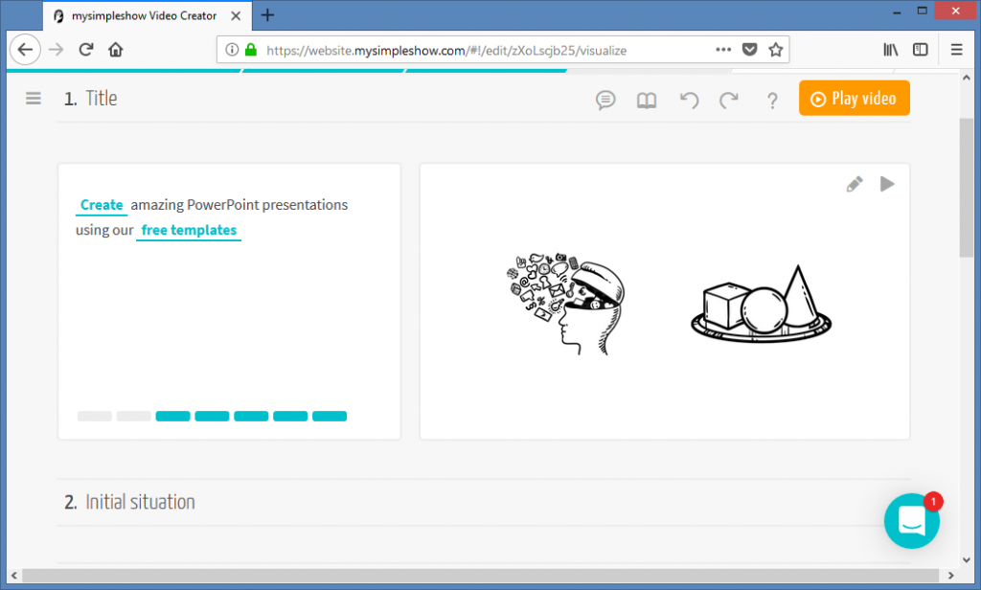This screenshot has width=981, height=590.
Task: Open the comments speech bubble icon
Action: [605, 101]
